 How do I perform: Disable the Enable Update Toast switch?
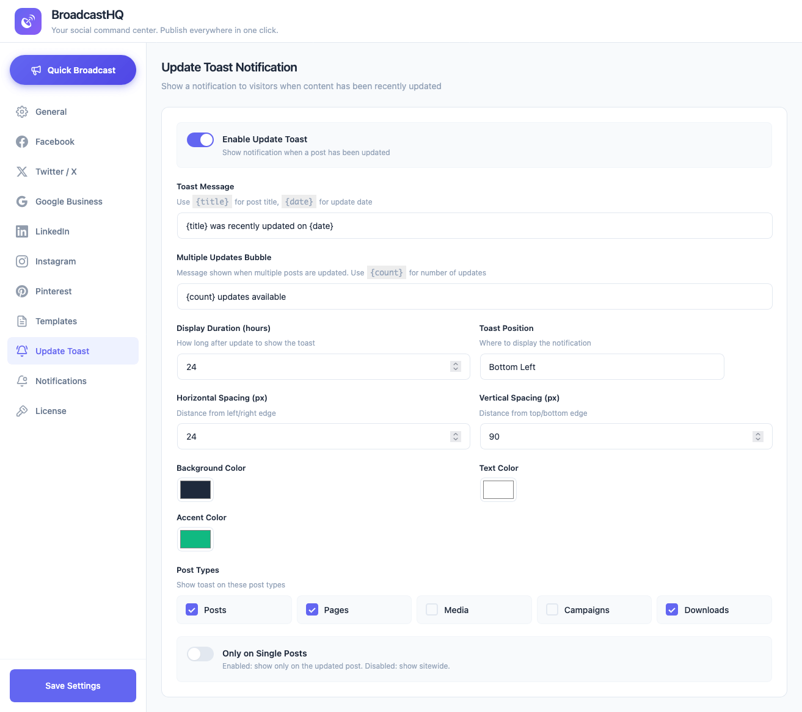200,140
